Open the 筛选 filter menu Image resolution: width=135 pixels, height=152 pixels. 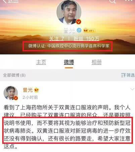click(128, 75)
